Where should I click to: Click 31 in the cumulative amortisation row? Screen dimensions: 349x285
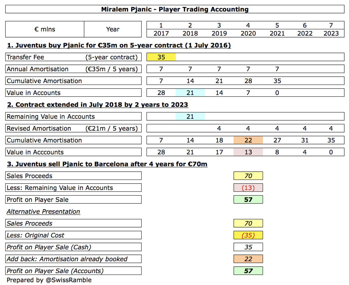point(305,140)
